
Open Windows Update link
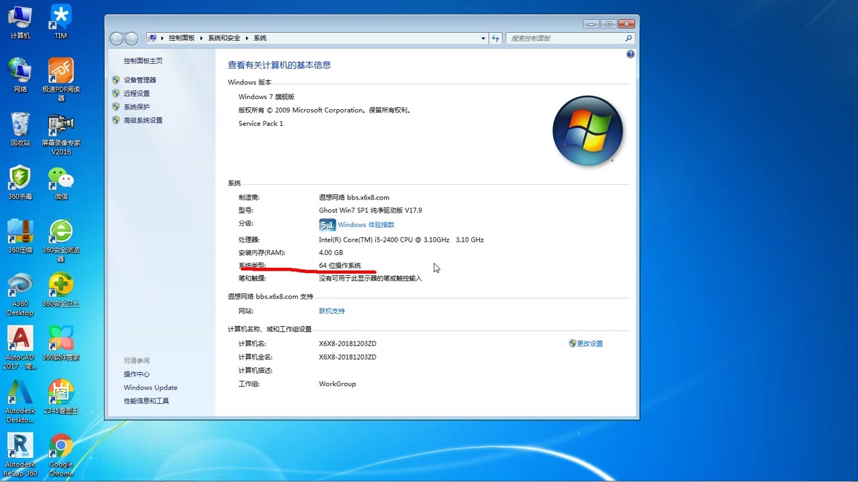[151, 388]
